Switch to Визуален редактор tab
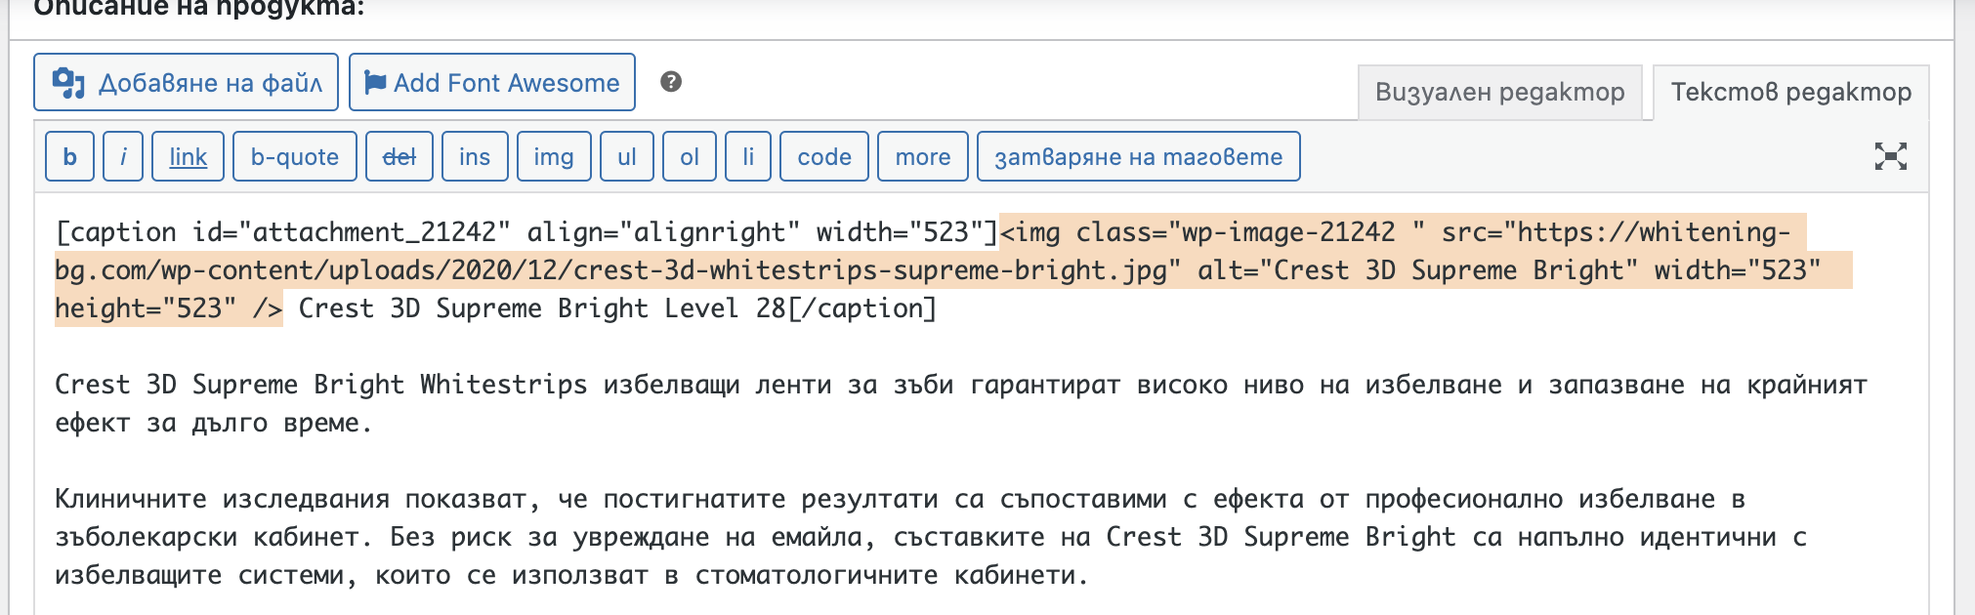This screenshot has height=615, width=1975. pos(1499,93)
